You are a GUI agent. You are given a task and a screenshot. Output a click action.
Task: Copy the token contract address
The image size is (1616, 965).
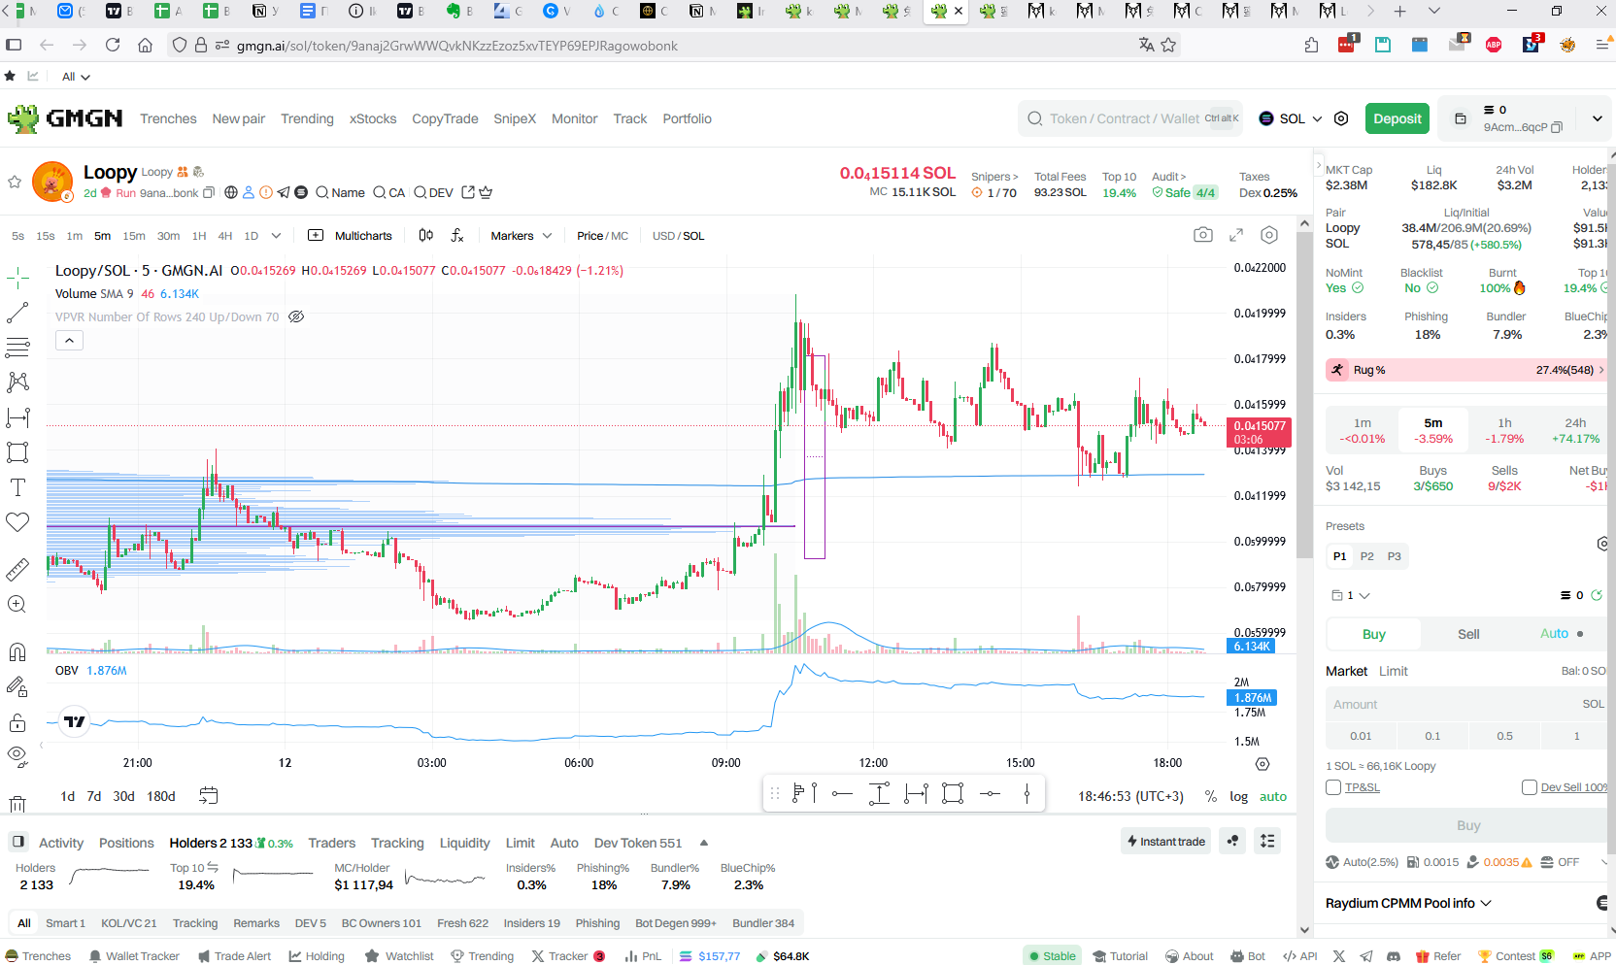click(209, 193)
